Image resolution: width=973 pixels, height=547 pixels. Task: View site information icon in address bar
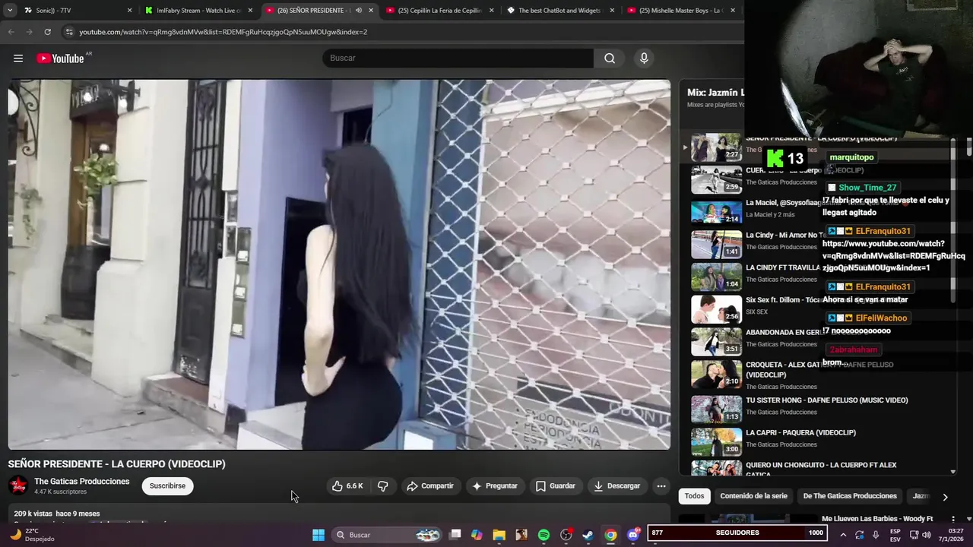(x=69, y=32)
